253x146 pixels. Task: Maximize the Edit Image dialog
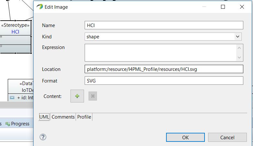(x=223, y=7)
